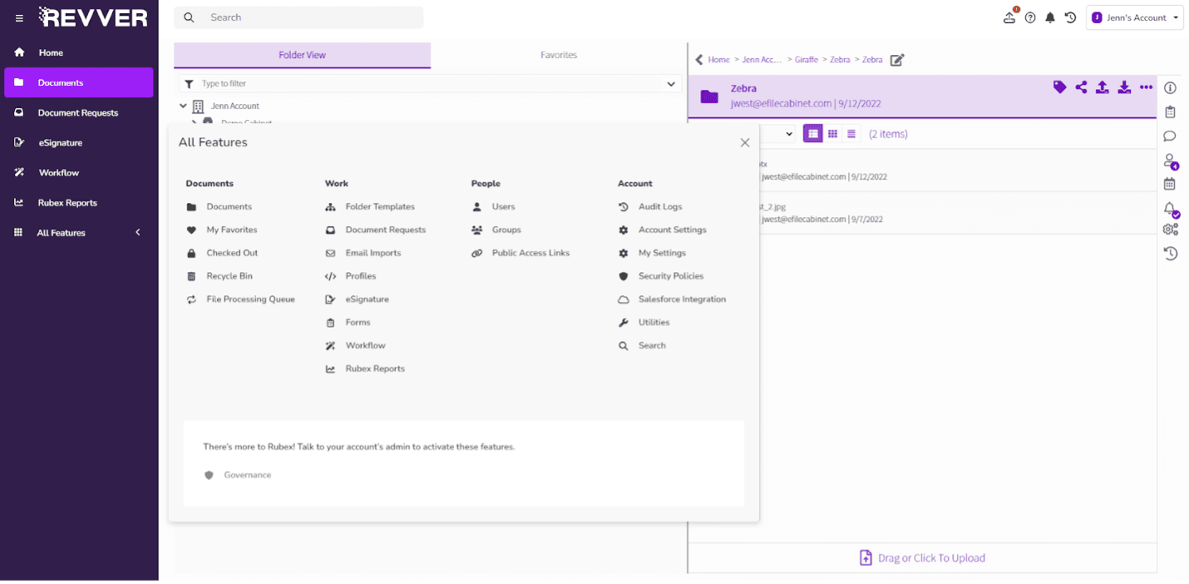
Task: Select the Folder View tab
Action: (x=302, y=55)
